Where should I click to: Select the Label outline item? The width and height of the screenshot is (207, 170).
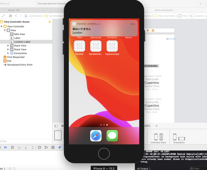[17, 38]
